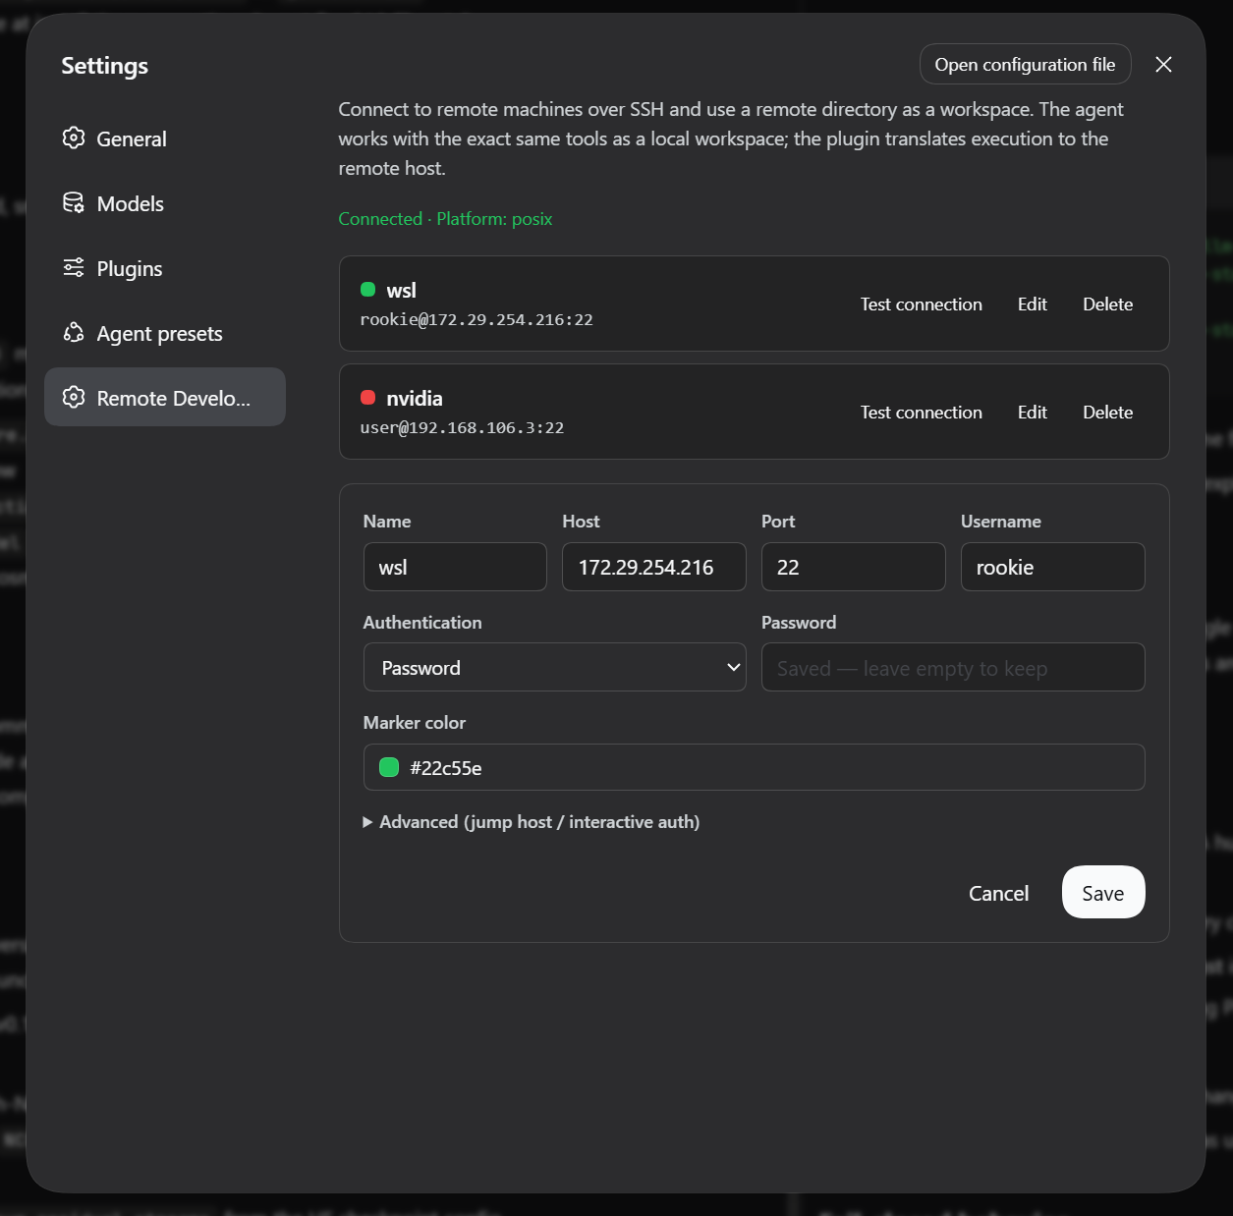1233x1216 pixels.
Task: Click the wsl connection name heading
Action: click(401, 290)
